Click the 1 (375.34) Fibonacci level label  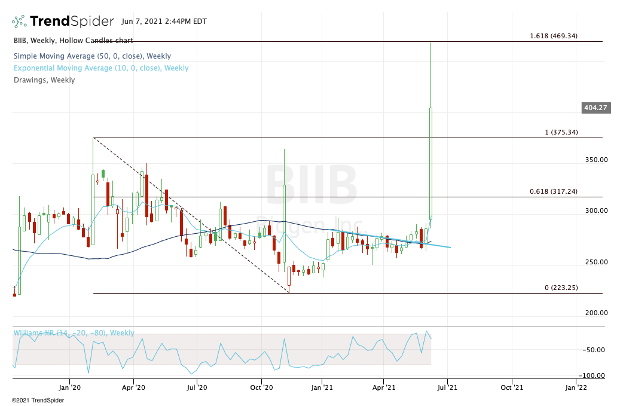561,132
